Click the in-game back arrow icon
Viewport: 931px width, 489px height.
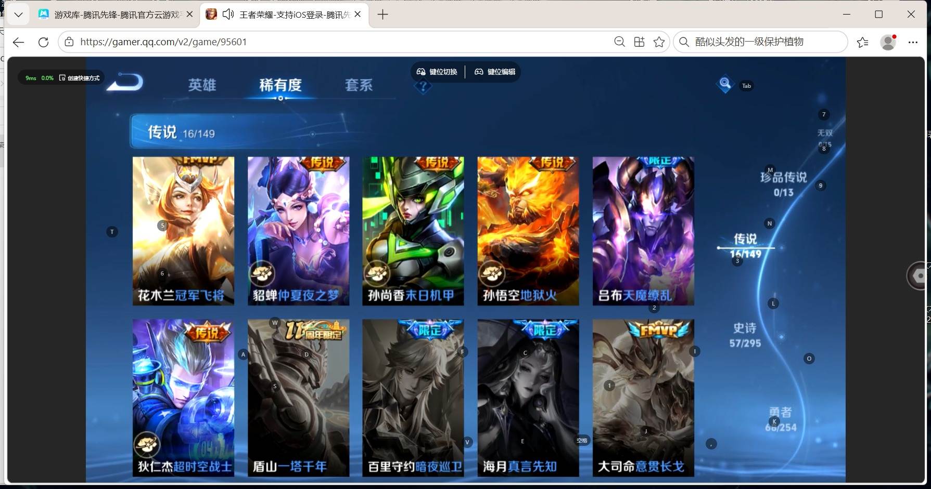click(x=125, y=82)
